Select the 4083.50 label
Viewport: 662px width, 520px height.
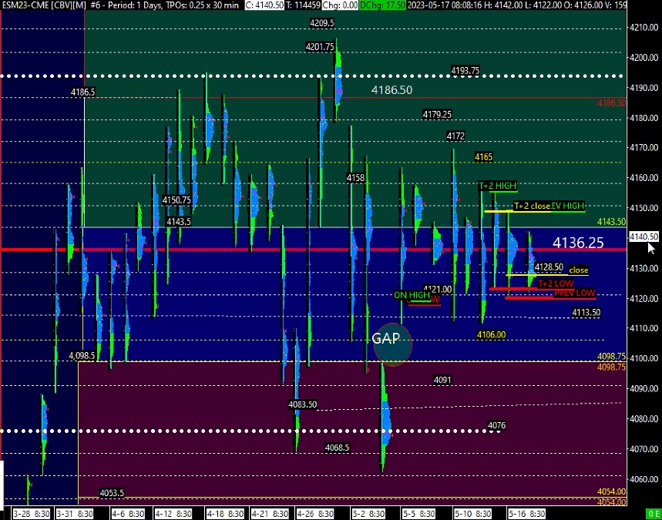pos(302,404)
